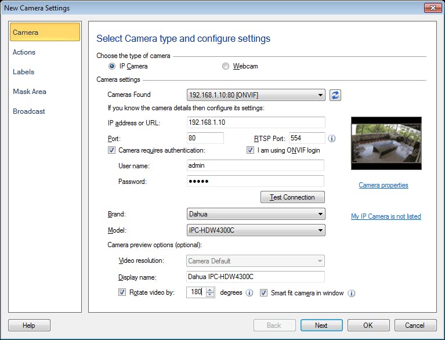Click info icon beside Smart fit camera
This screenshot has height=340, width=445.
pyautogui.click(x=351, y=293)
